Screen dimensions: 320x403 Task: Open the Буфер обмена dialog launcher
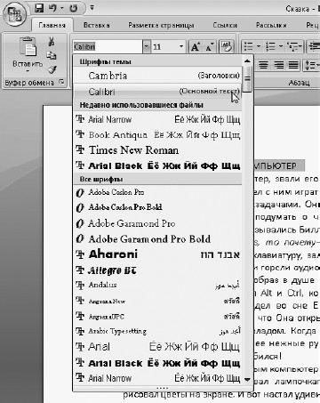[x=62, y=82]
